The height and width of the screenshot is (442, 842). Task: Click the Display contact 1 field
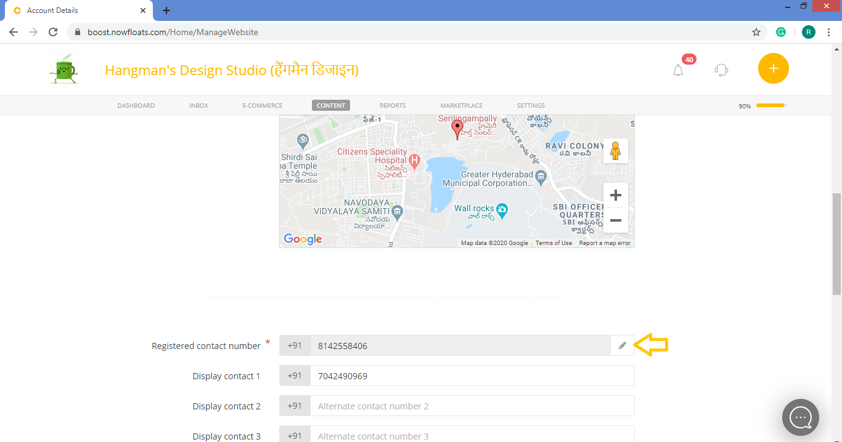472,376
